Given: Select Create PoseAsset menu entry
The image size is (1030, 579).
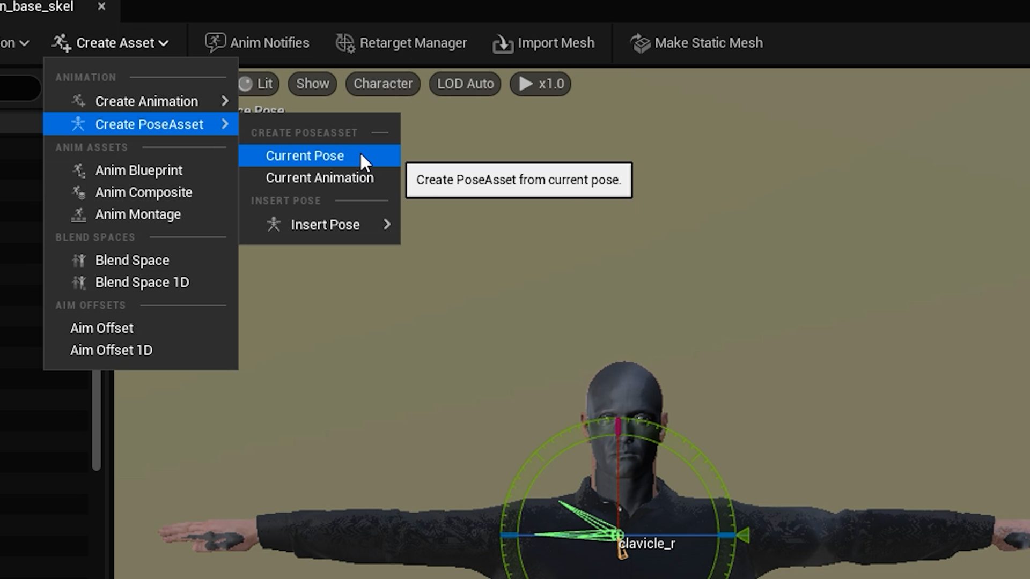Looking at the screenshot, I should (x=141, y=124).
